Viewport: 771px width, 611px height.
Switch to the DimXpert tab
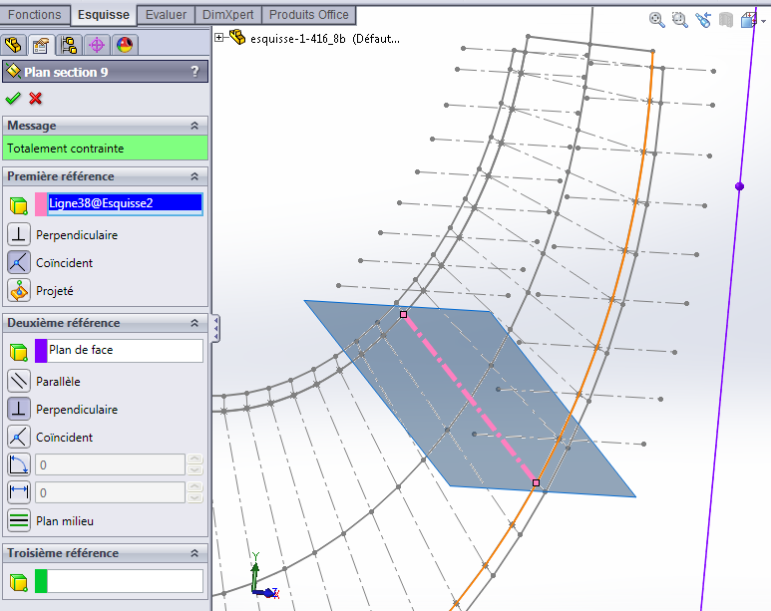(x=228, y=15)
